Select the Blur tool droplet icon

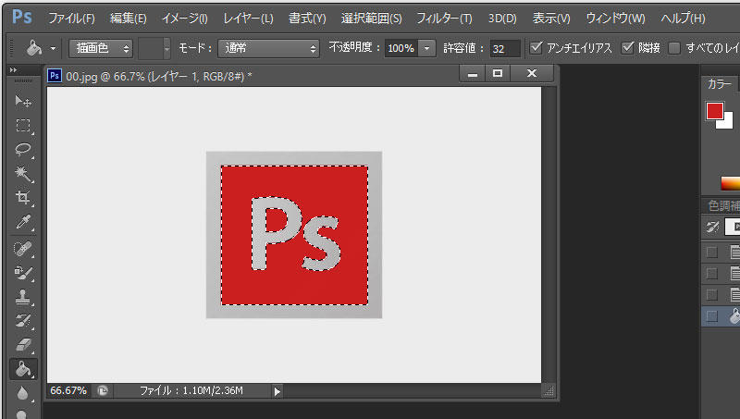point(22,392)
